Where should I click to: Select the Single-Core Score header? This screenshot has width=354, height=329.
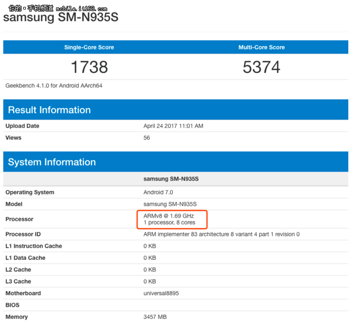(x=89, y=47)
